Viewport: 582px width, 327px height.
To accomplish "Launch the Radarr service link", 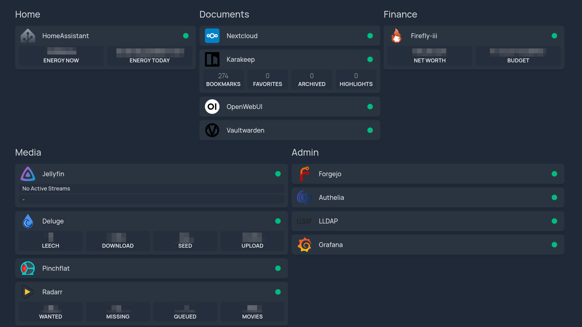I will click(52, 292).
